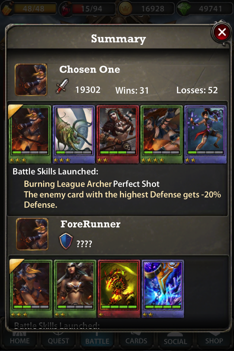Viewport: 234px width, 351px height.
Task: Tap the green gem currency icon
Action: (x=184, y=8)
